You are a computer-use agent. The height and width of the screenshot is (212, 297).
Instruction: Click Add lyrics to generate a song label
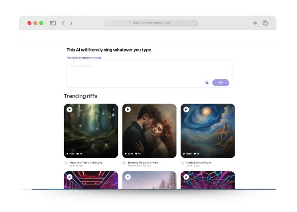(84, 58)
